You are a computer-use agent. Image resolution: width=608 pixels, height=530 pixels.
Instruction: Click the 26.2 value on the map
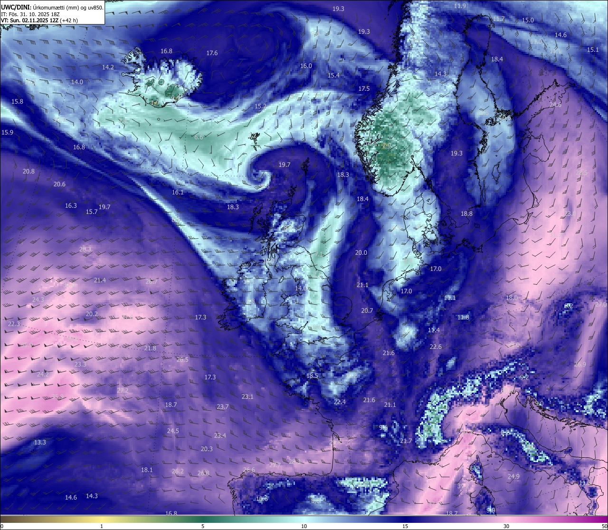click(x=178, y=471)
